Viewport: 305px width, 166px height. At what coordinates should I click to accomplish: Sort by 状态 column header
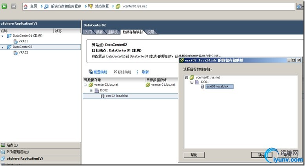[67, 31]
